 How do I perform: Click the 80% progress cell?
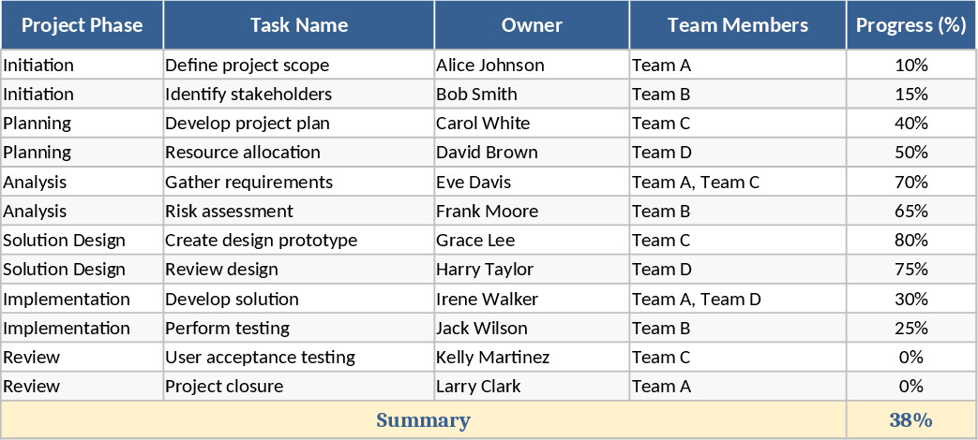910,241
